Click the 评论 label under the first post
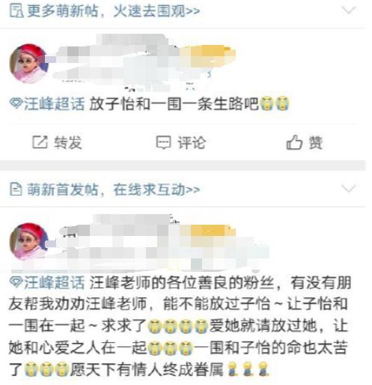This screenshot has width=372, height=385. [x=192, y=143]
